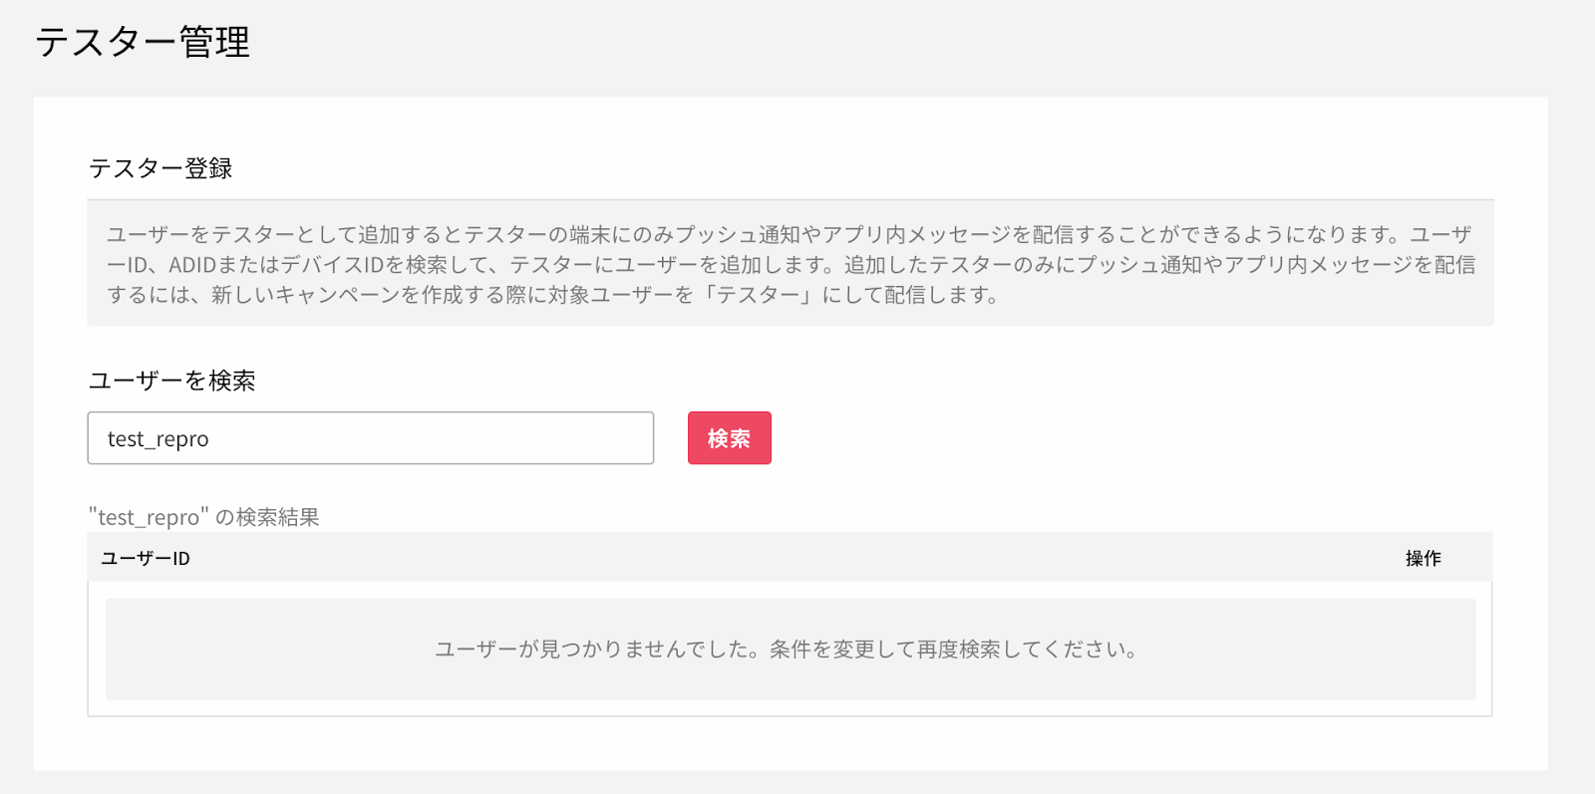
Task: Click the tester registration description box
Action: [791, 263]
